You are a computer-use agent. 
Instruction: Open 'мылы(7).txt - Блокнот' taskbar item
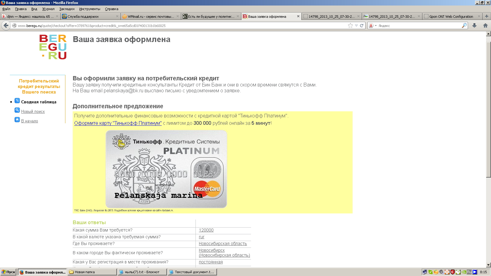pos(142,272)
